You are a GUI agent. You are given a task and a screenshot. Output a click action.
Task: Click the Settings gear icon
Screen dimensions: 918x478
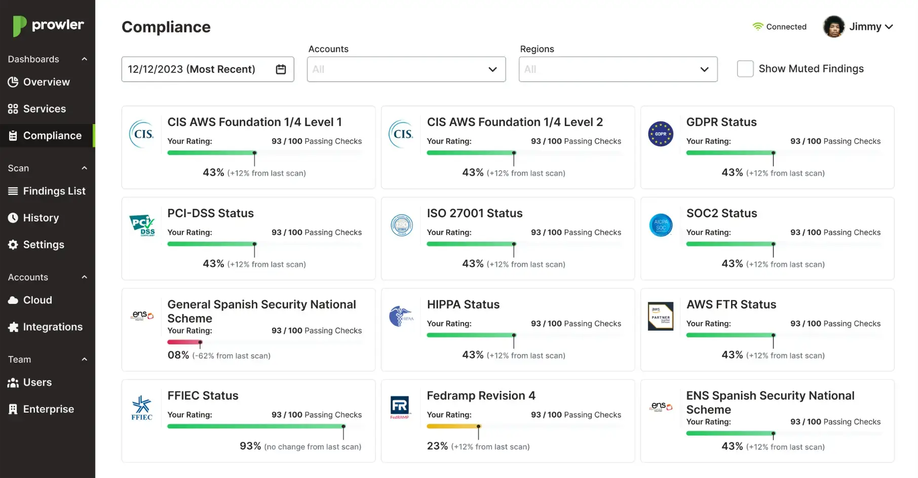tap(13, 245)
